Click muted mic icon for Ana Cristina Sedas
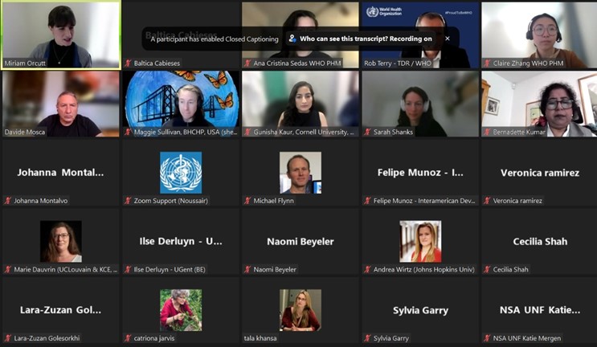Image resolution: width=597 pixels, height=347 pixels. point(247,63)
